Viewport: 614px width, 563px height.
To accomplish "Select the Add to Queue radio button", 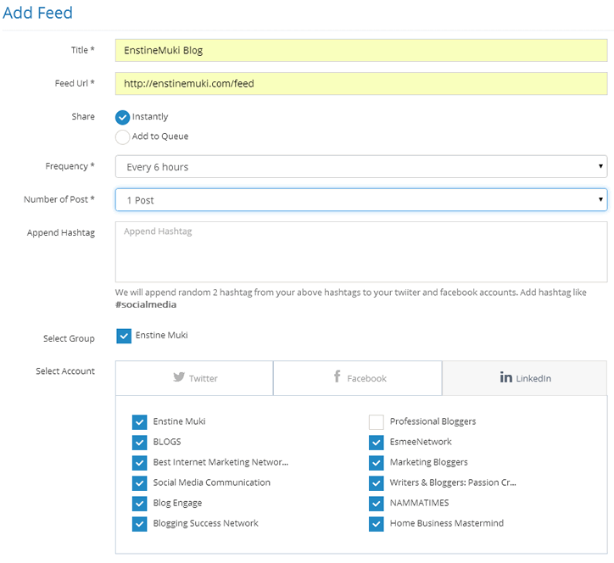I will click(123, 137).
